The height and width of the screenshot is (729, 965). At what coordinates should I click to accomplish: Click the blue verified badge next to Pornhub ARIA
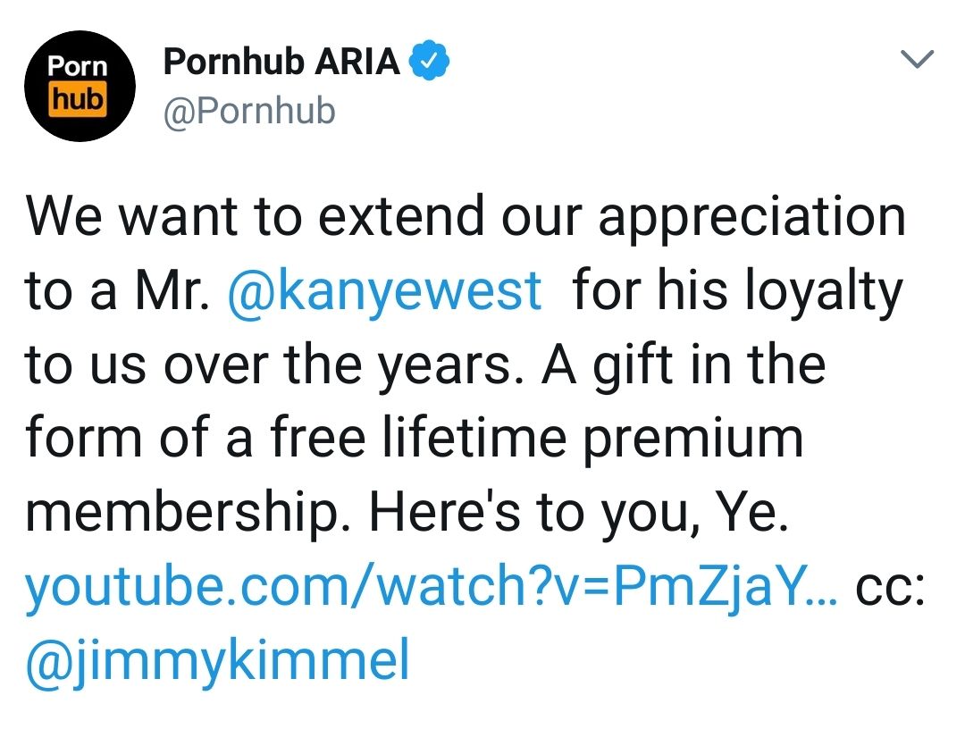pos(430,58)
